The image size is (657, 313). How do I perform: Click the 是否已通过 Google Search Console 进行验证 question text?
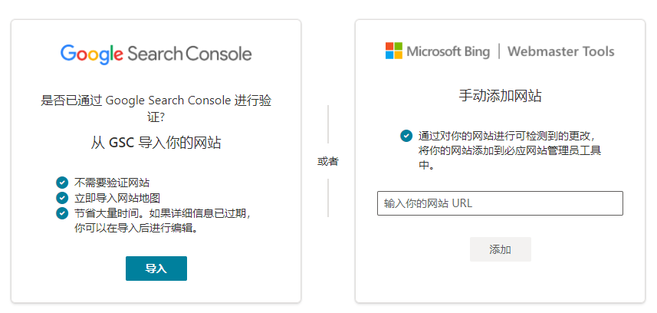click(x=156, y=108)
